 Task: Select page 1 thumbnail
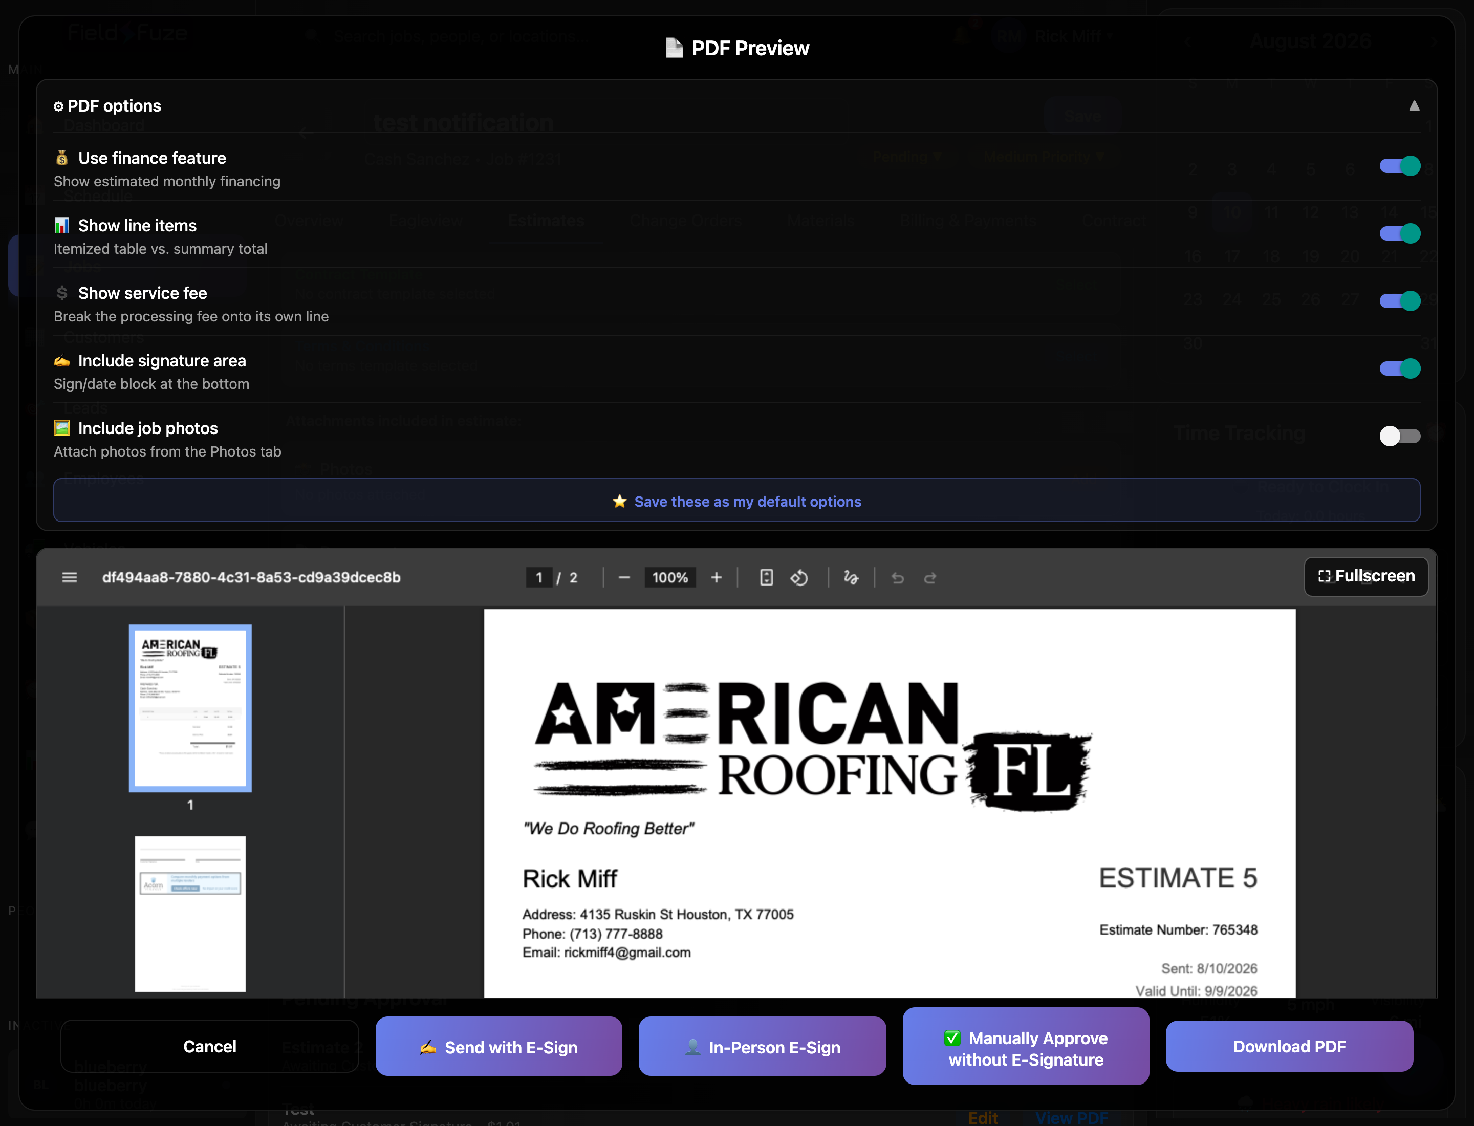pyautogui.click(x=190, y=708)
